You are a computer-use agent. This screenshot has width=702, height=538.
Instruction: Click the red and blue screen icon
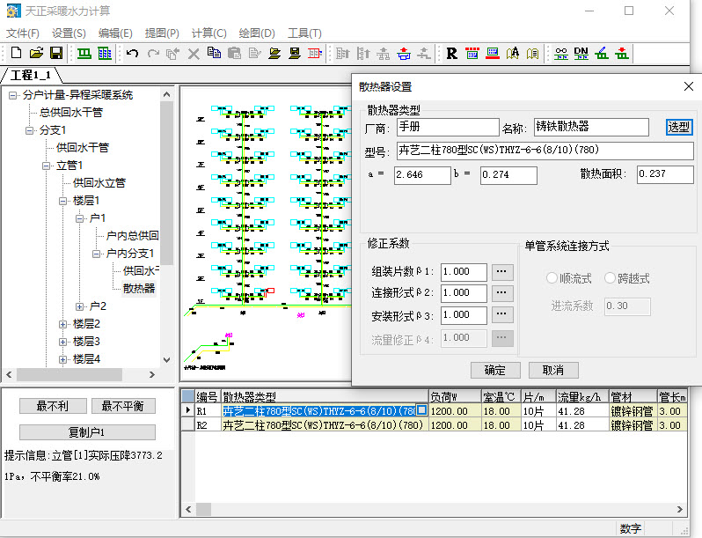tap(493, 54)
